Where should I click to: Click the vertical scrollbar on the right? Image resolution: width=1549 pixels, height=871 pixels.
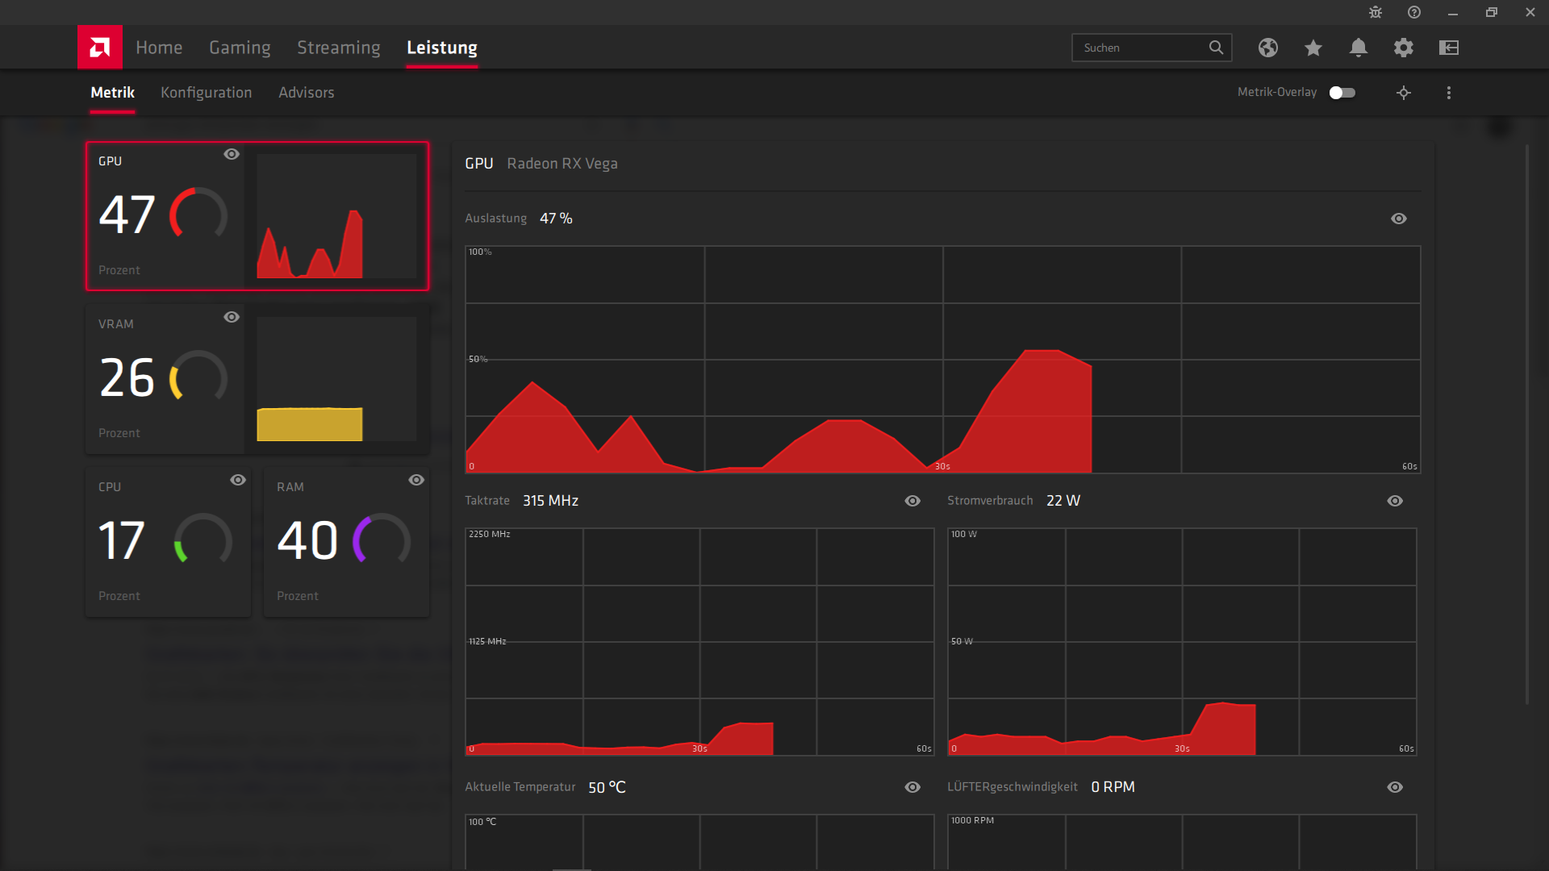1526,423
